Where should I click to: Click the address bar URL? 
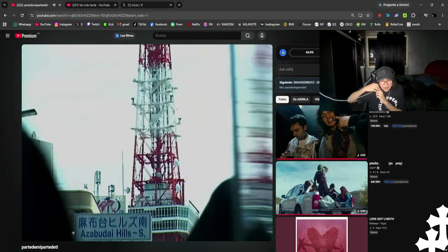[x=92, y=15]
